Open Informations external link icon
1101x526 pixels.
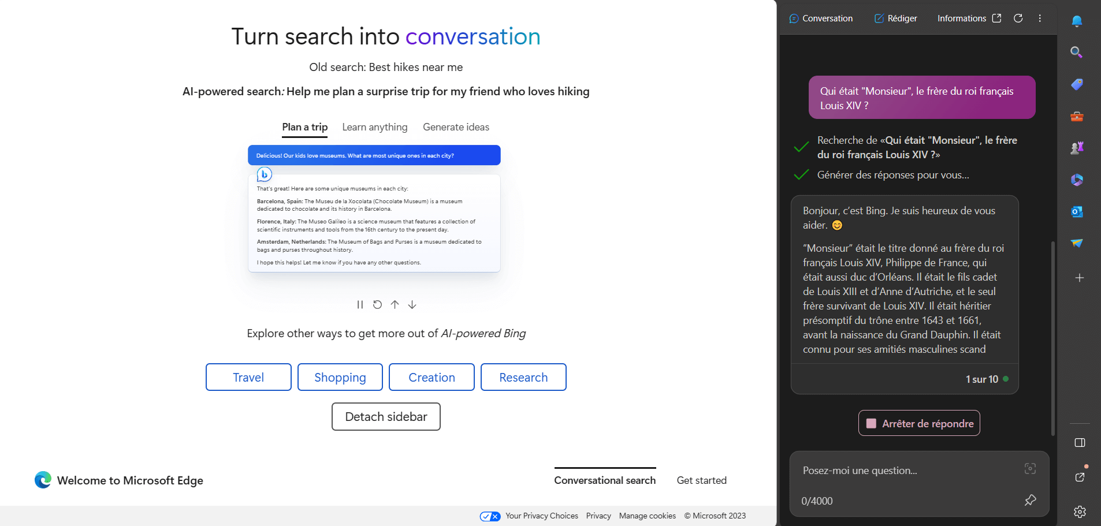996,18
